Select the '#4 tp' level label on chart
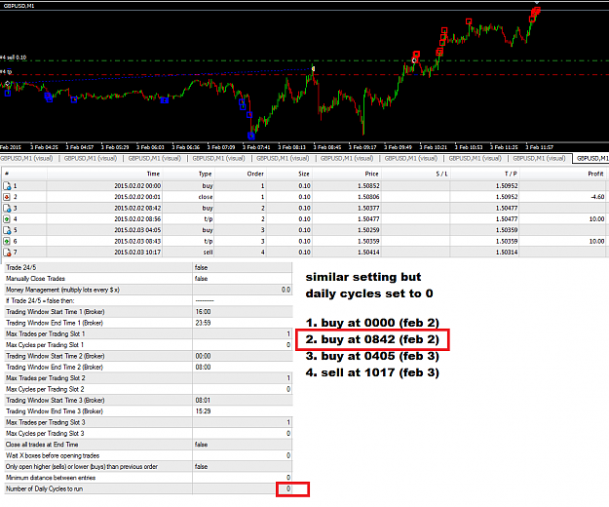Screen dimensions: 609x507 (6, 71)
